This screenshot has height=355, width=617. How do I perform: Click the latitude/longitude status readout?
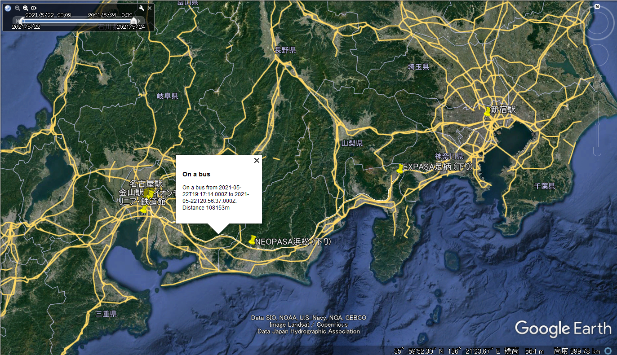[x=447, y=351]
